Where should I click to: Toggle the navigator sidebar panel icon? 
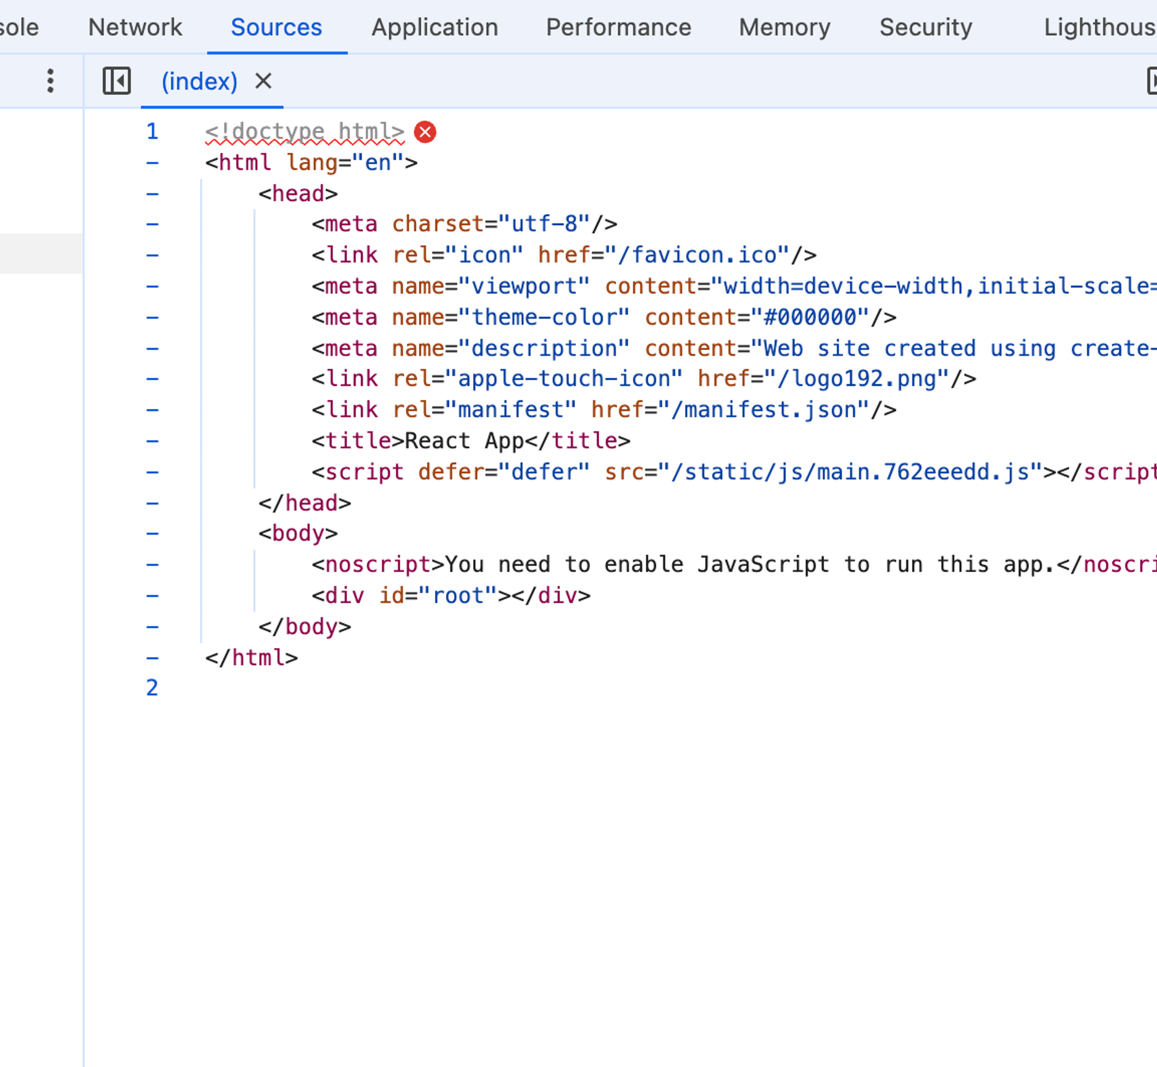(x=117, y=81)
